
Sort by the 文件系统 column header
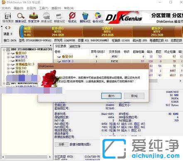[x=115, y=52]
